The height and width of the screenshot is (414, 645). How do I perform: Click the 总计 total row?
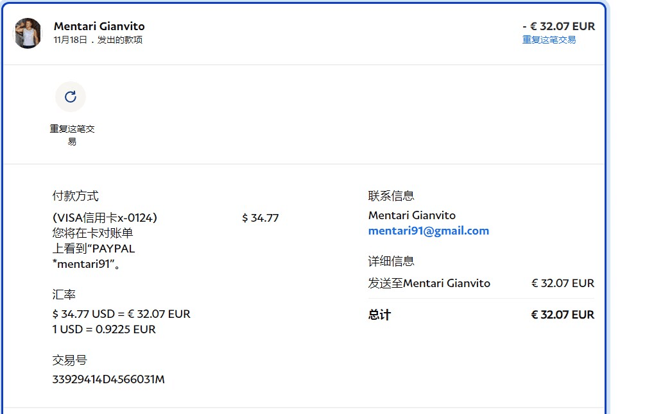click(x=481, y=315)
